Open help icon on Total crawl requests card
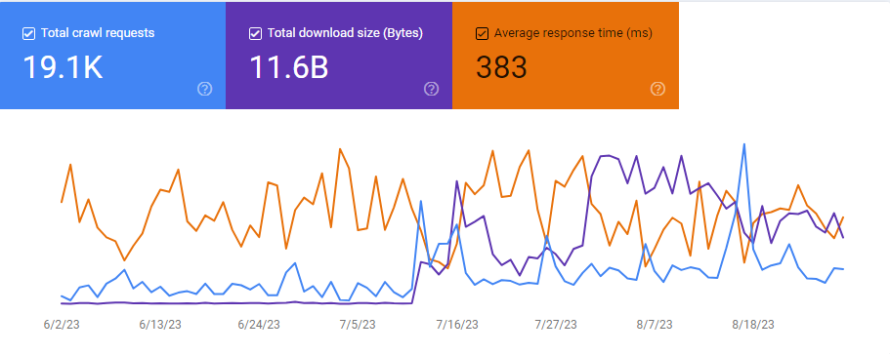Screen dimensions: 890x354 point(205,89)
